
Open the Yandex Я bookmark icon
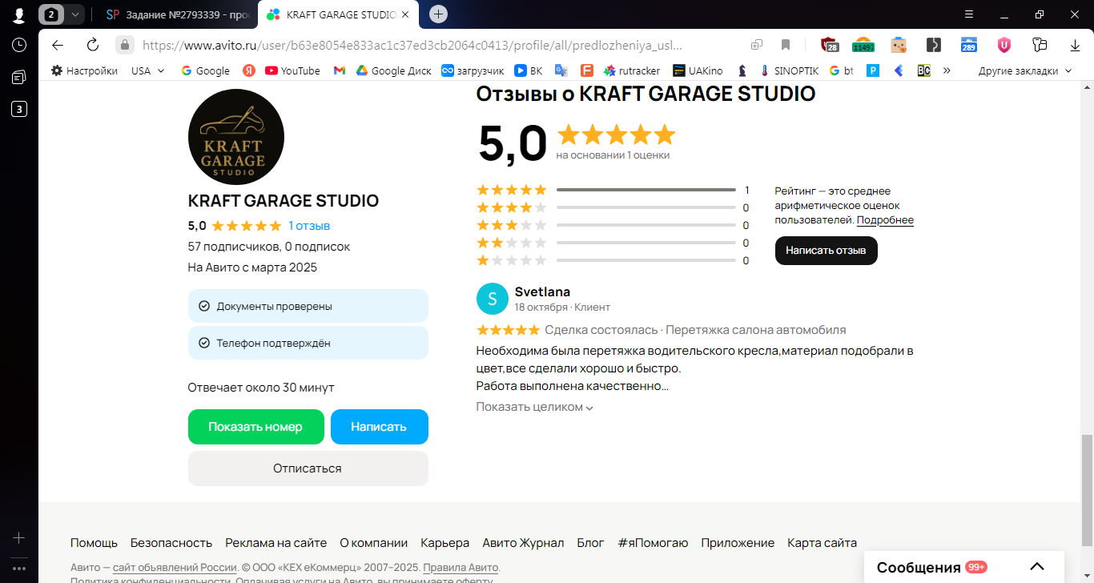click(249, 70)
